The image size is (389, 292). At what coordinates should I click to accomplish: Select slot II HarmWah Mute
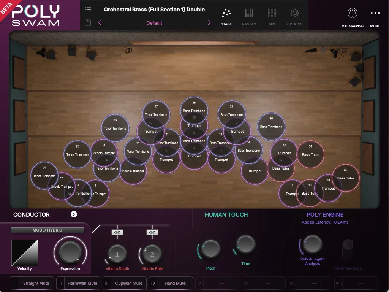click(x=78, y=283)
